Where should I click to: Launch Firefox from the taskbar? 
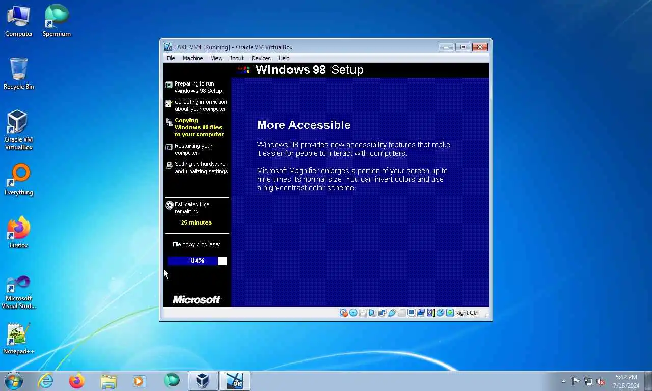pos(77,381)
